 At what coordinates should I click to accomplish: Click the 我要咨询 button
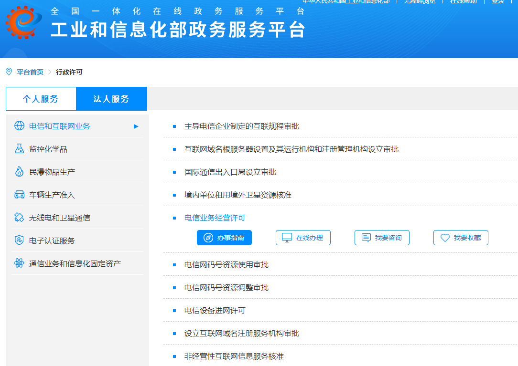click(382, 238)
